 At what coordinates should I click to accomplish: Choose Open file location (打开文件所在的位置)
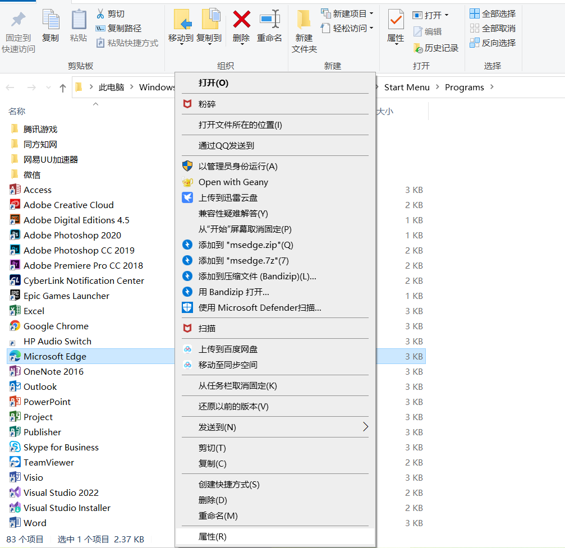[x=275, y=125]
